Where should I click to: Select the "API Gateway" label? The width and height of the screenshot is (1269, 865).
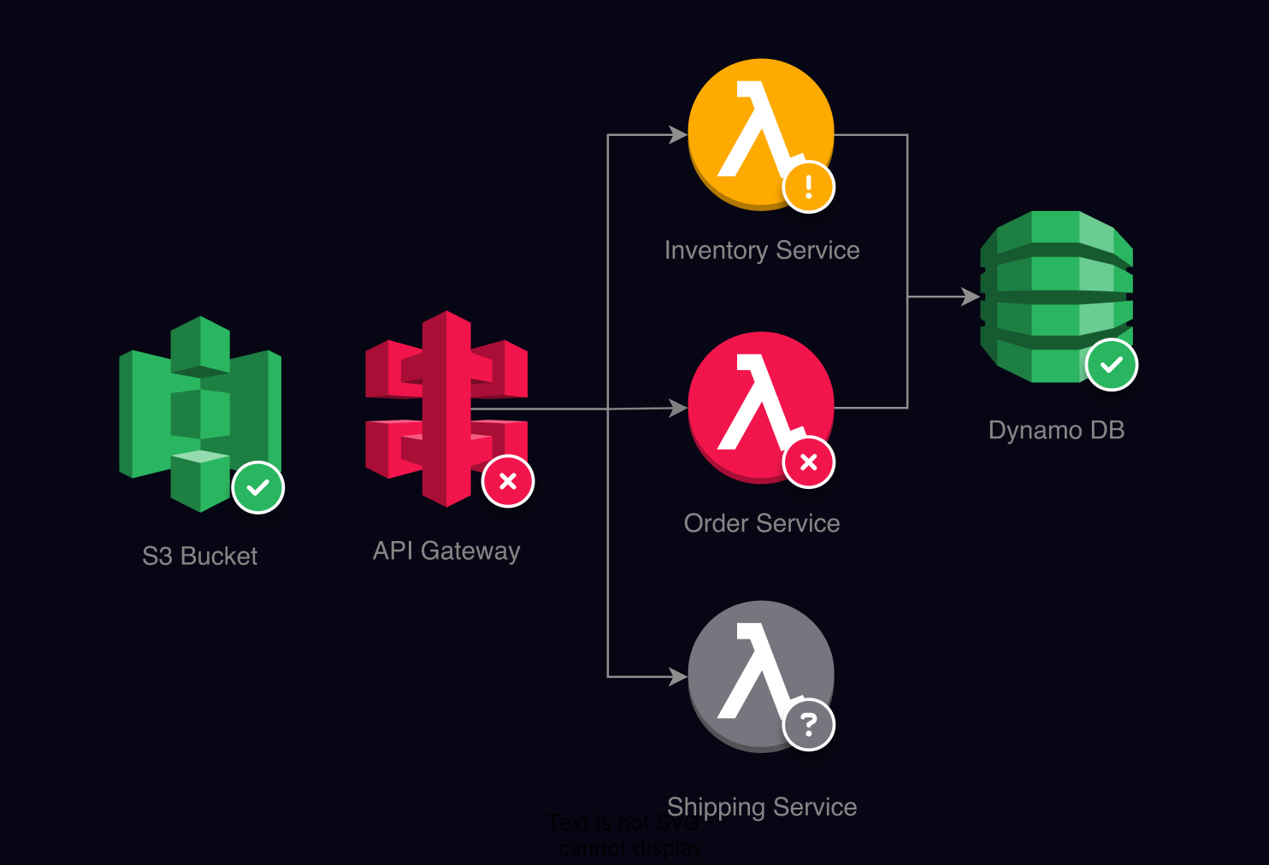446,551
